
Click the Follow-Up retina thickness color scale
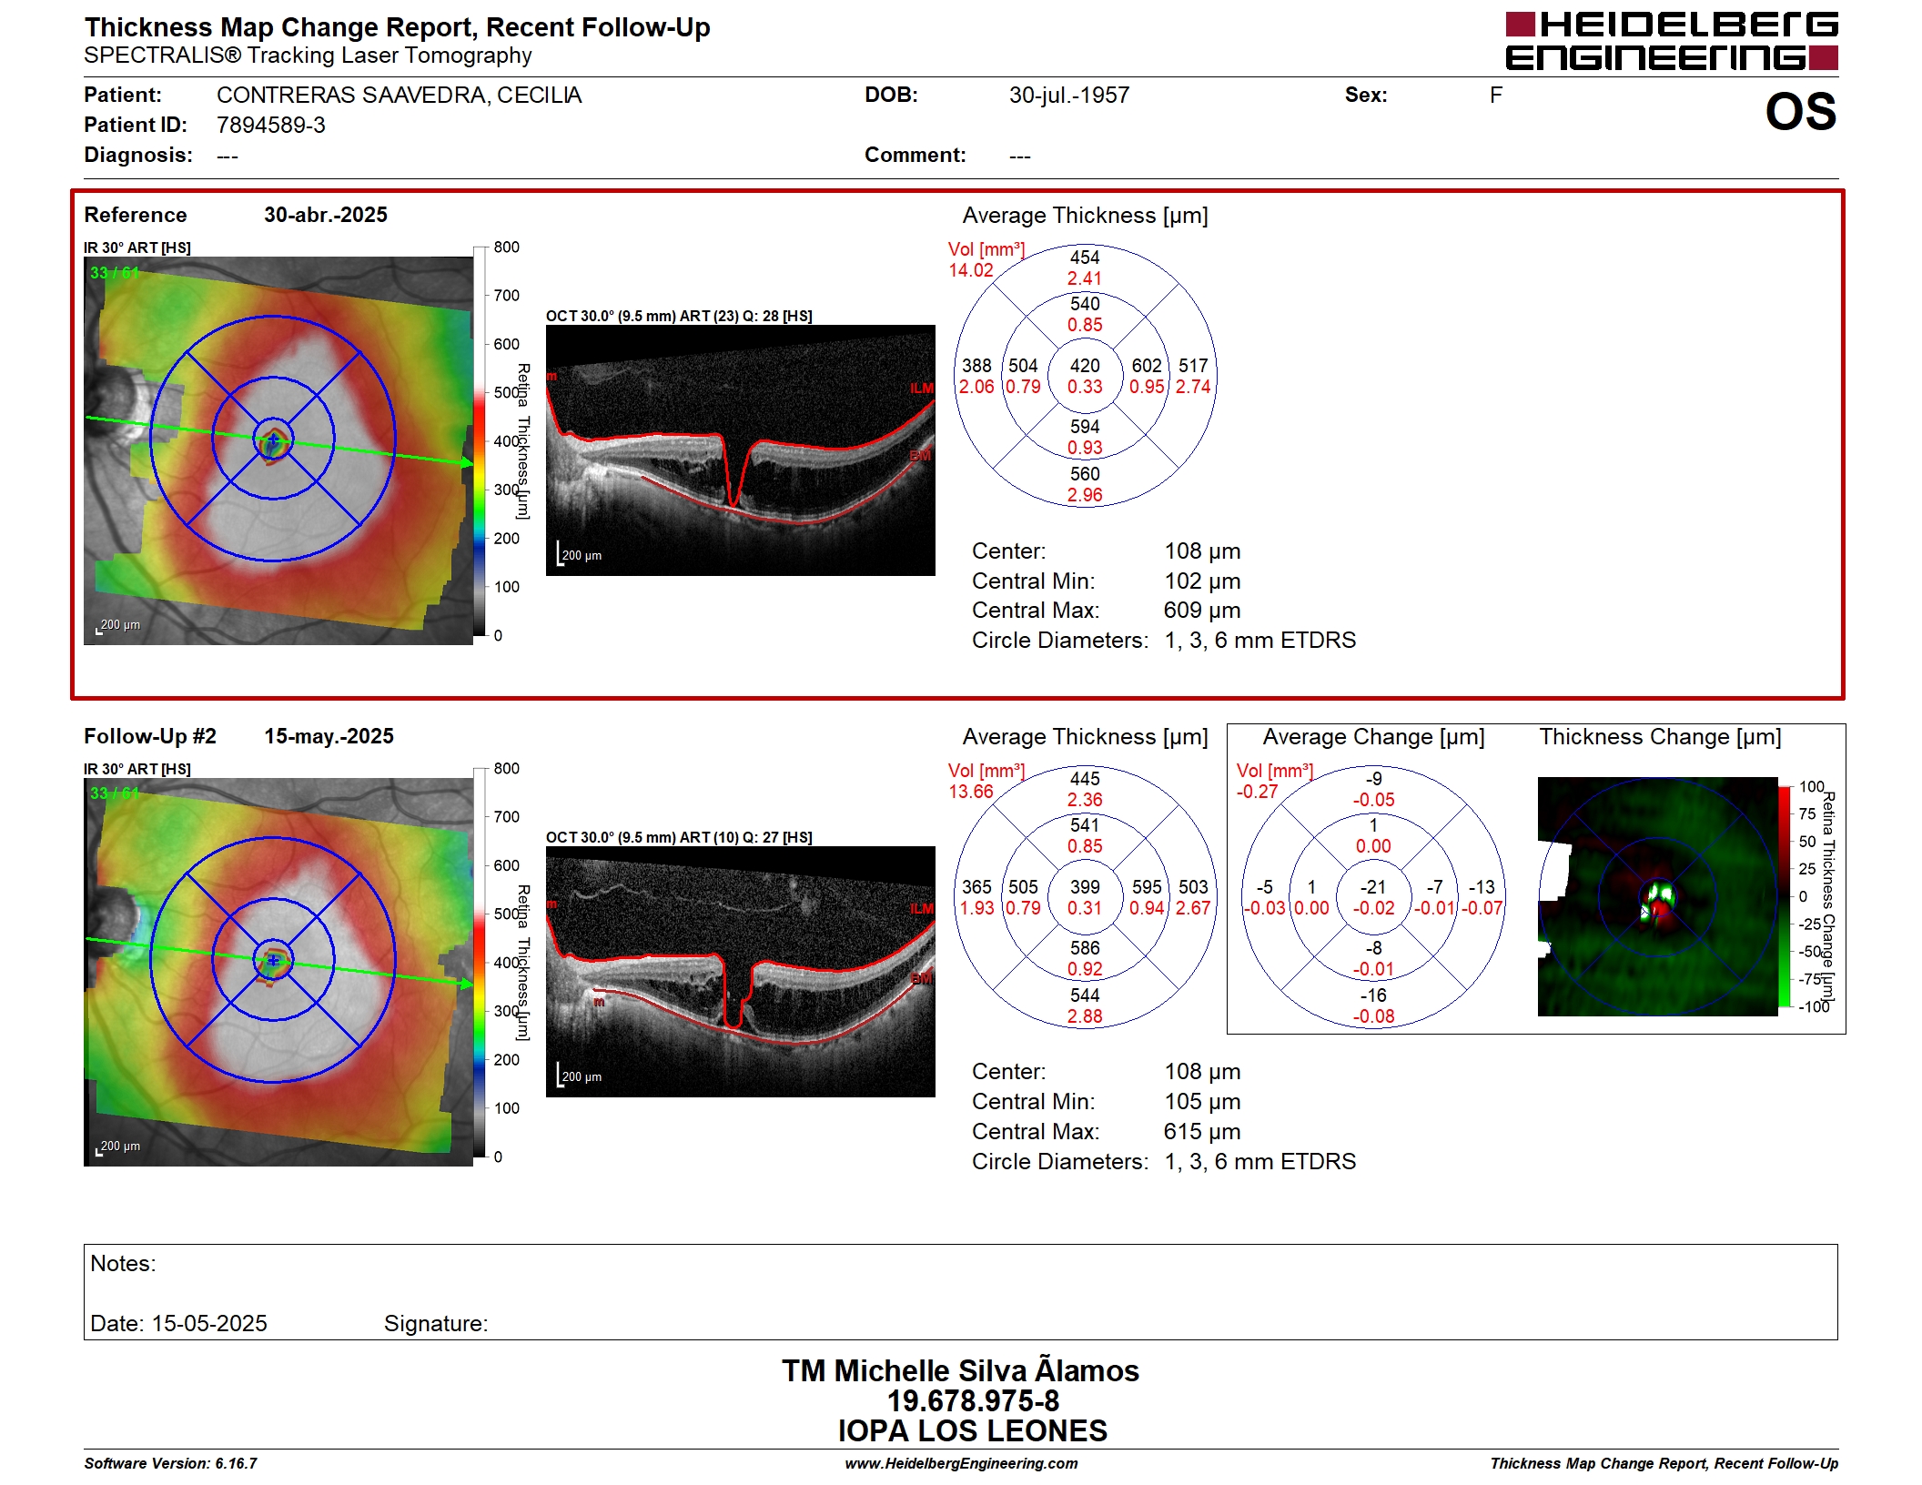pos(479,963)
